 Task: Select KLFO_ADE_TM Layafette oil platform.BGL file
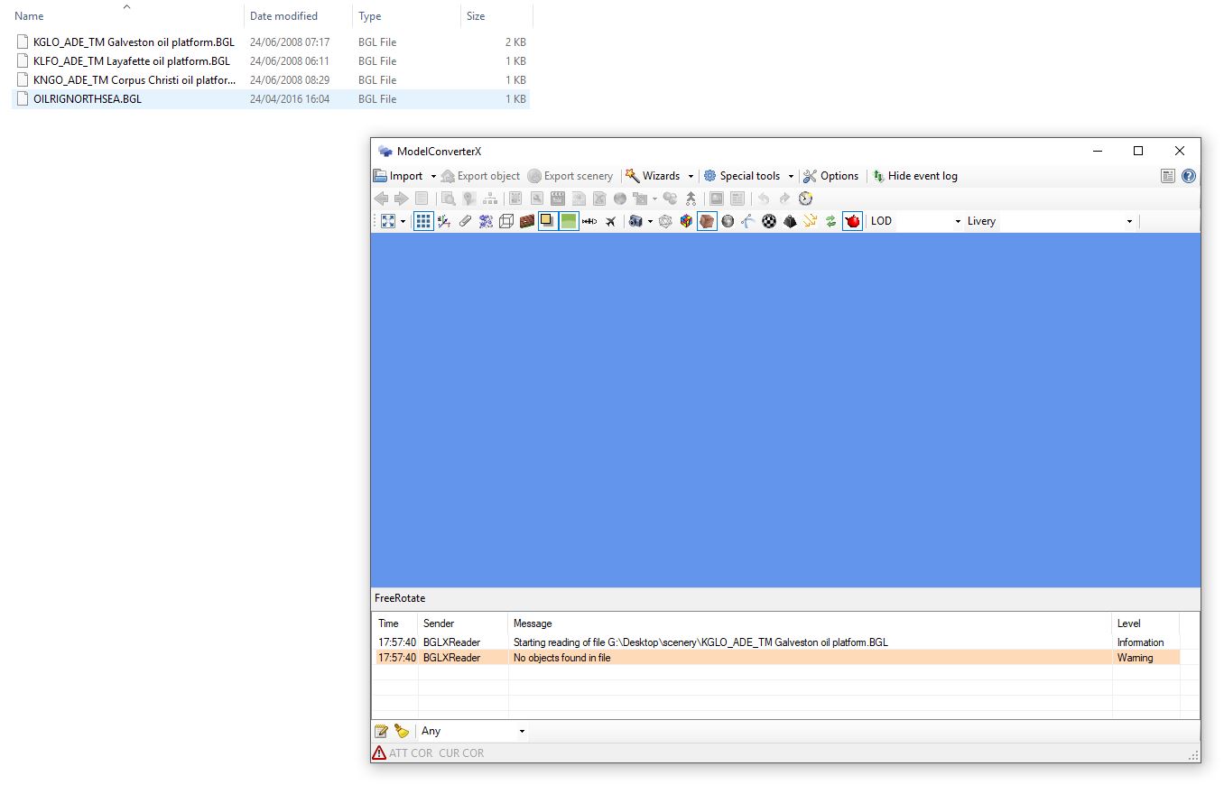point(271,61)
